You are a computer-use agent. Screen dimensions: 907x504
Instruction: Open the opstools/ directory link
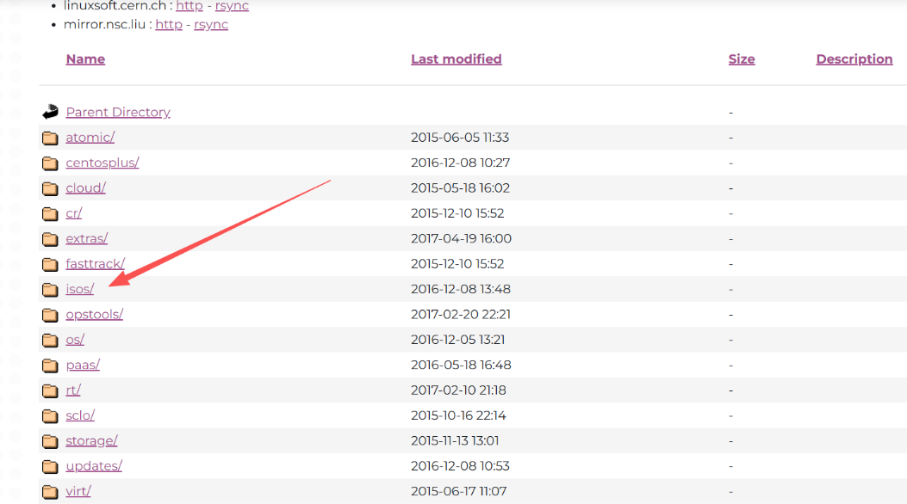94,315
